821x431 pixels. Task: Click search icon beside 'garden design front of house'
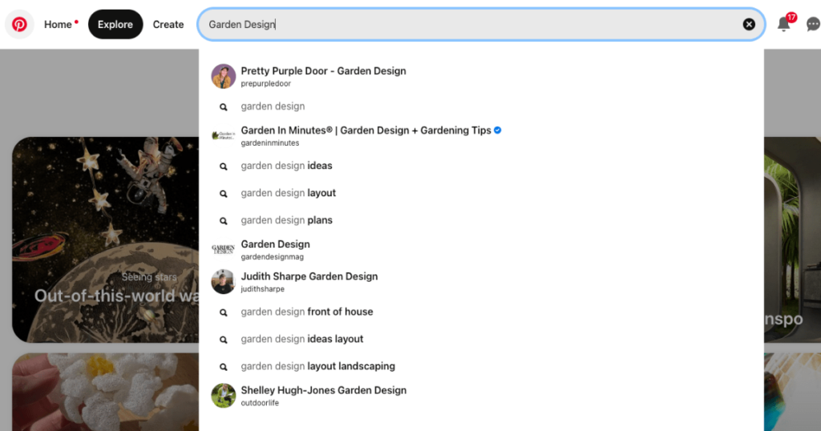pyautogui.click(x=224, y=312)
